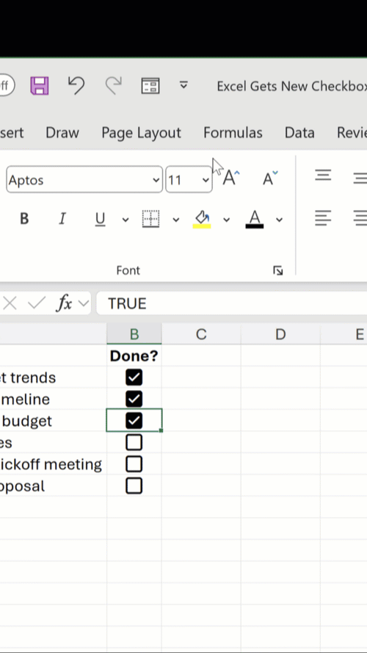Click the purple Save icon
This screenshot has height=653, width=367.
(x=40, y=86)
